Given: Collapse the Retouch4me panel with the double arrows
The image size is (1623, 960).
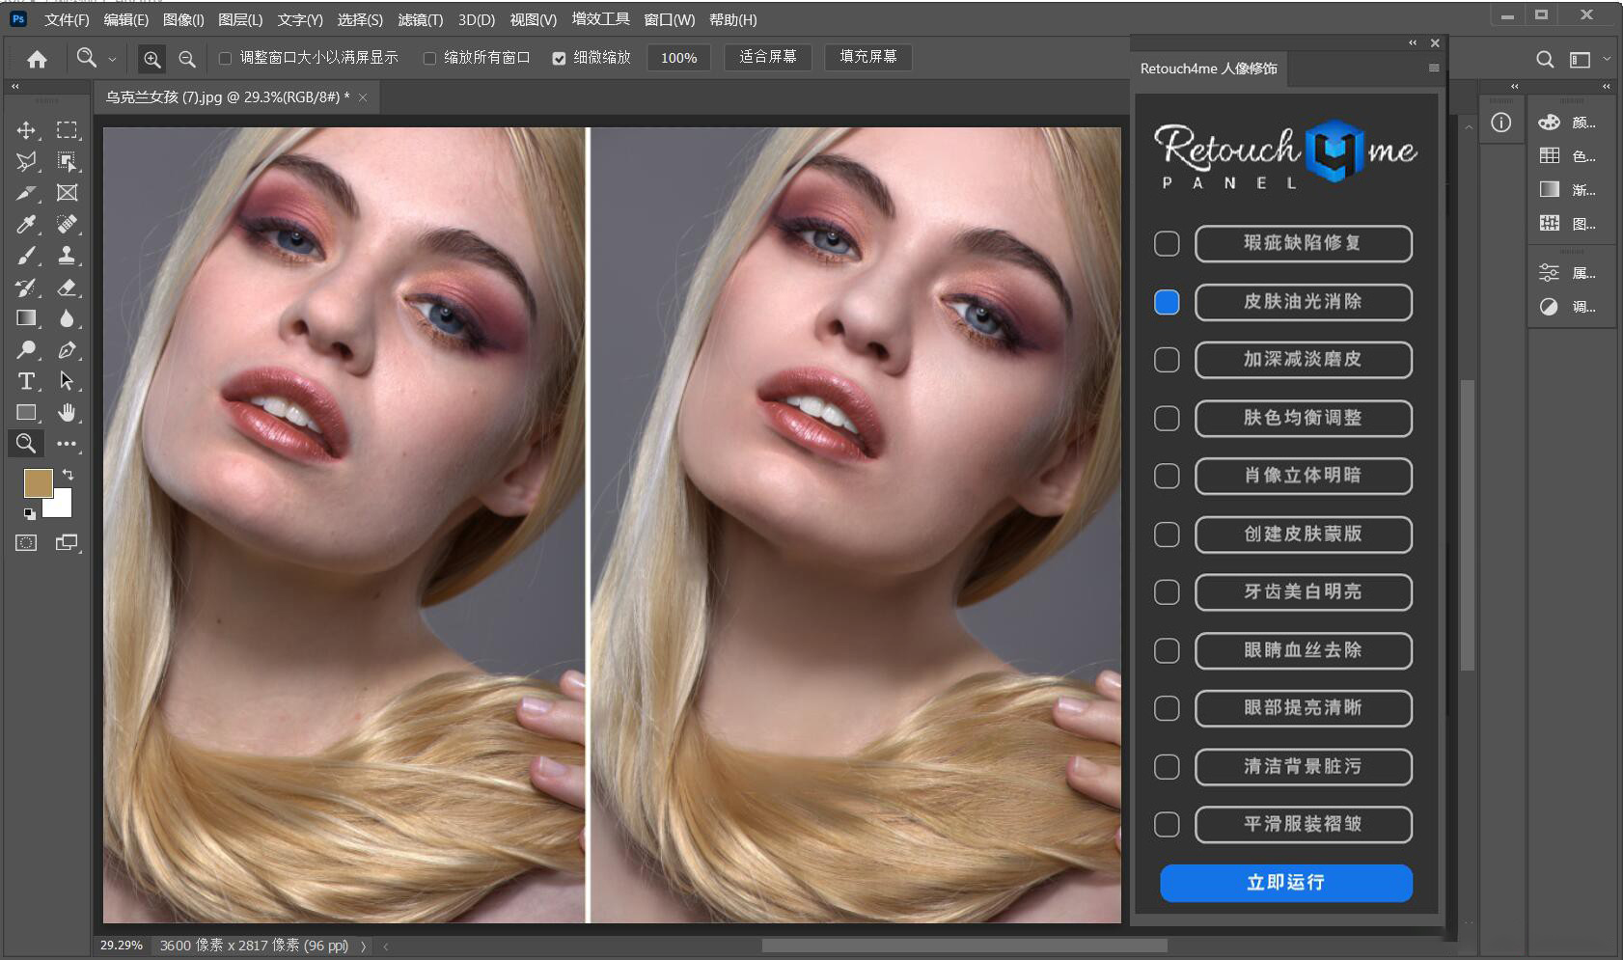Looking at the screenshot, I should pyautogui.click(x=1412, y=42).
